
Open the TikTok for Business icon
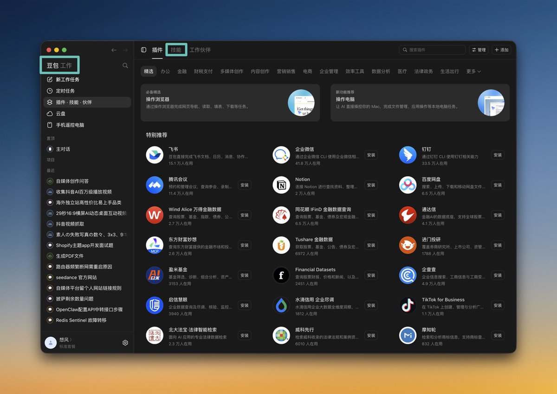(408, 305)
